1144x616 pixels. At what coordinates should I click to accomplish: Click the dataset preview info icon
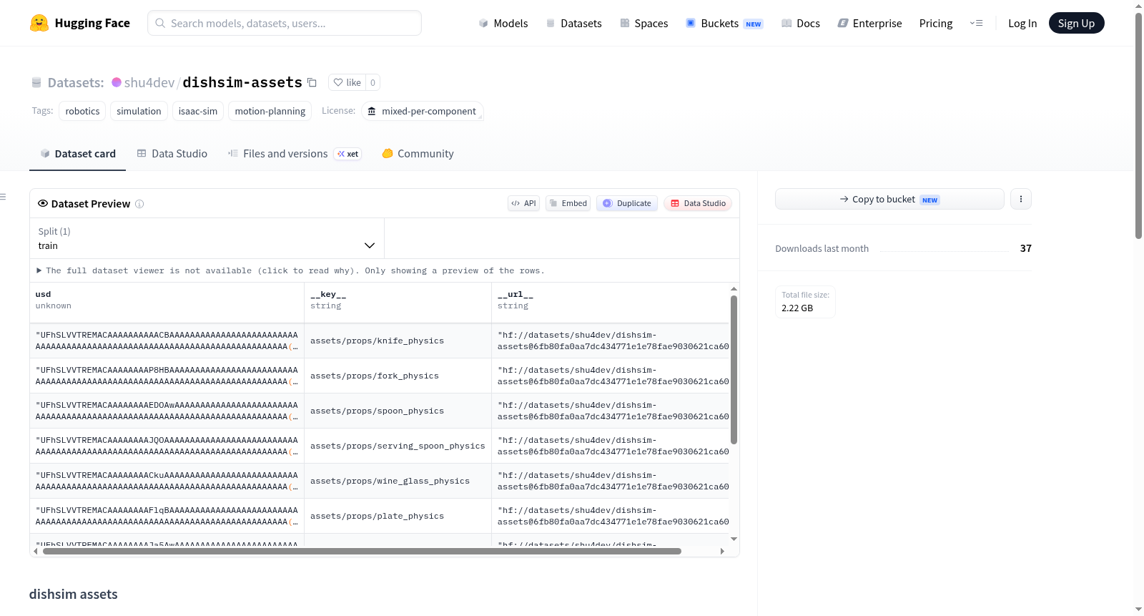coord(139,204)
